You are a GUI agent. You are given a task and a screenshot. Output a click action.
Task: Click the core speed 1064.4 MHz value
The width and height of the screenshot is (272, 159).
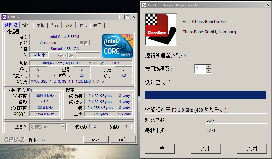coord(45,96)
